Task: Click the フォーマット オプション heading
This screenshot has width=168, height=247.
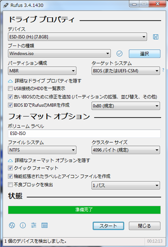Action: click(x=49, y=117)
